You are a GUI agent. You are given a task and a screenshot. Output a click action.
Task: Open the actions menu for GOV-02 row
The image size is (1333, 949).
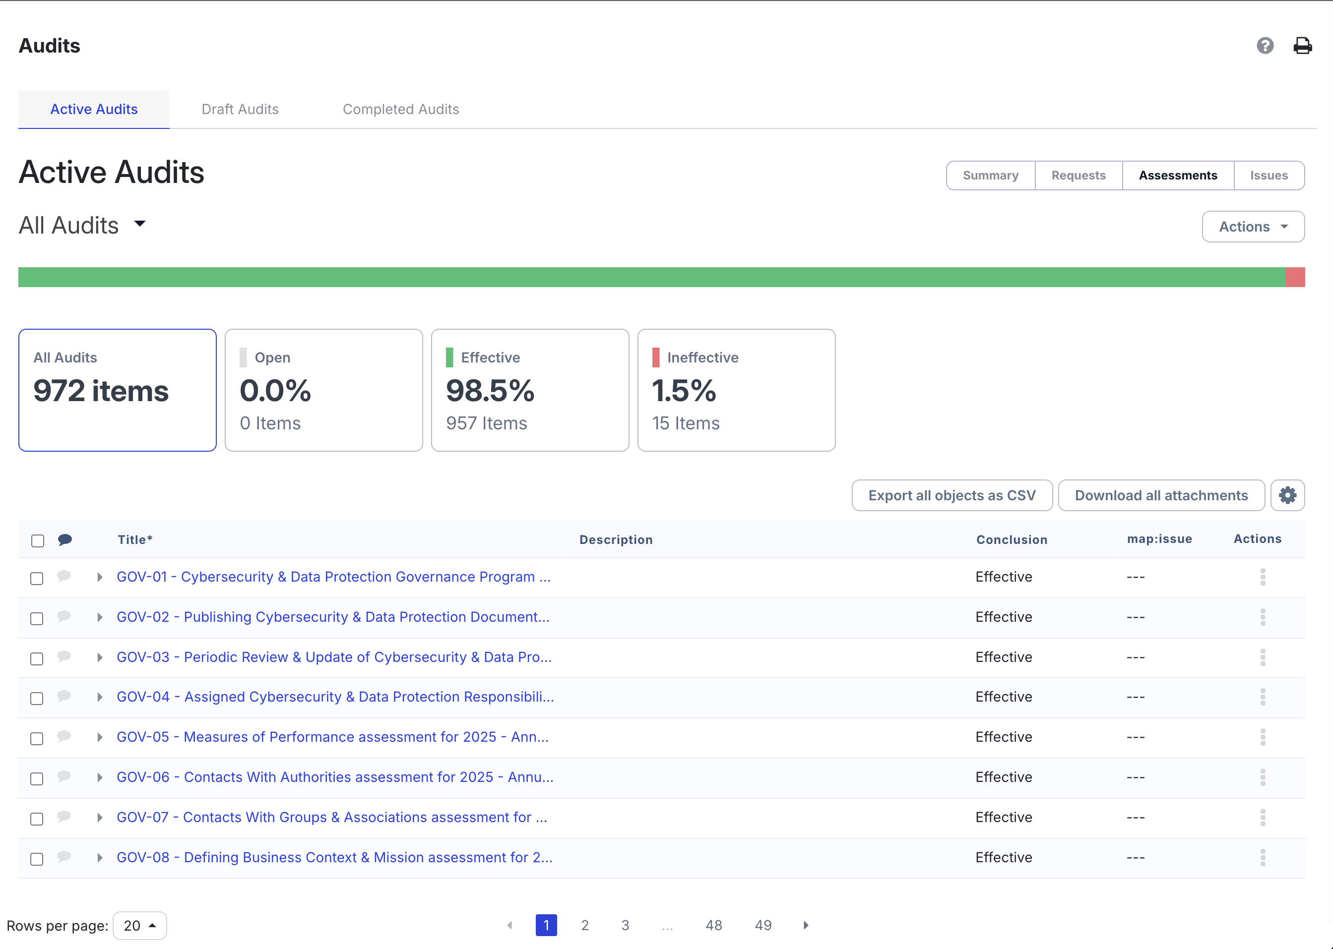click(x=1263, y=617)
